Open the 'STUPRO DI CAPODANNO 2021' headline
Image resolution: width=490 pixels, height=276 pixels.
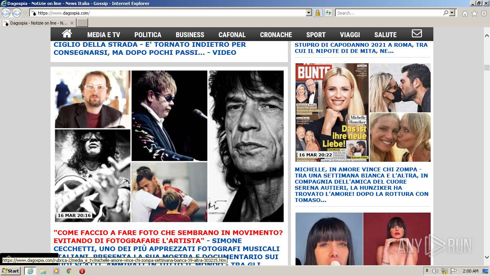(x=361, y=48)
